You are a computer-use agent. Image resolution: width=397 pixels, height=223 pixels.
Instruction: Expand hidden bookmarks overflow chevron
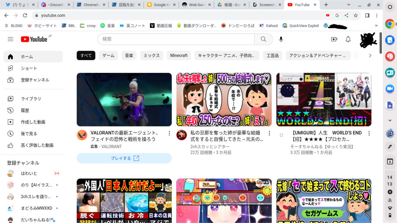[376, 26]
